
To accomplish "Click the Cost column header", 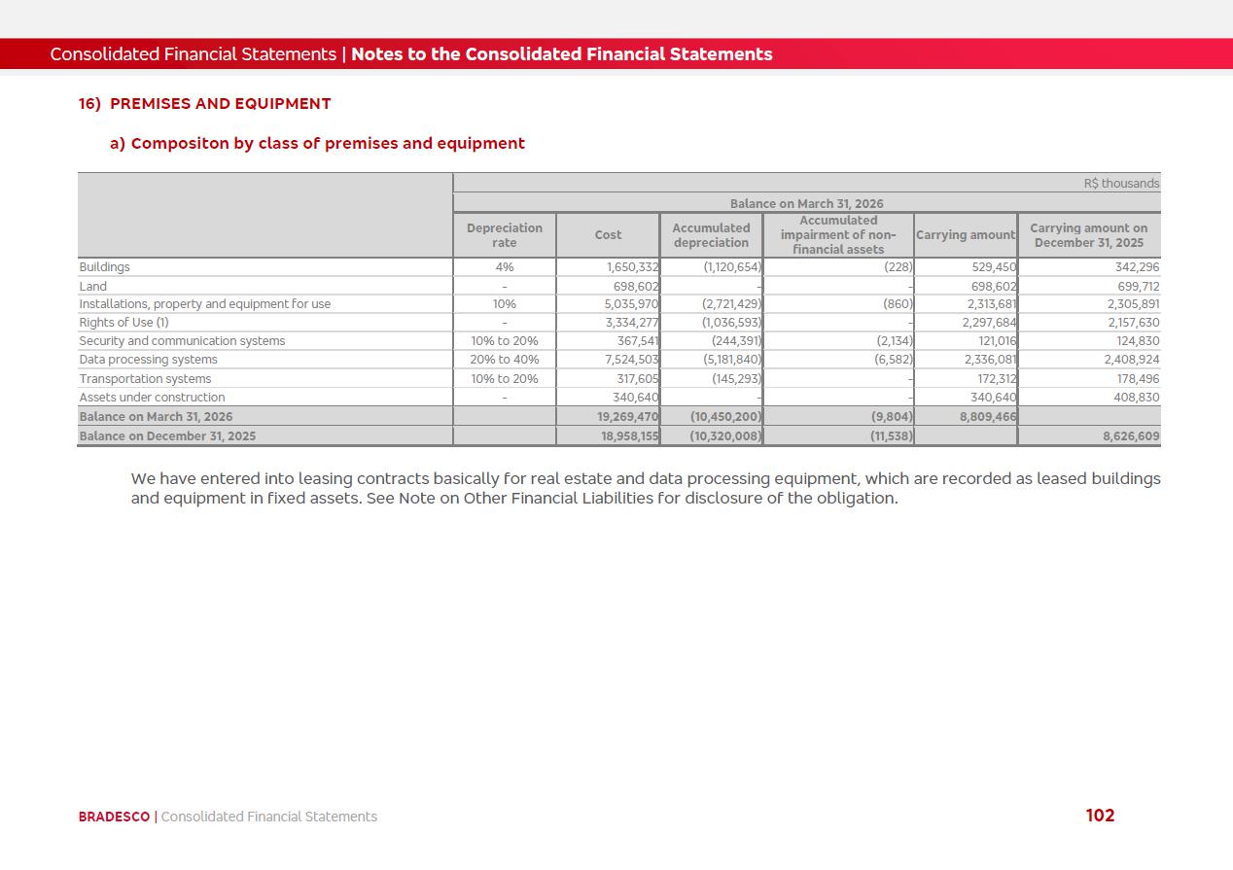I will (x=608, y=235).
